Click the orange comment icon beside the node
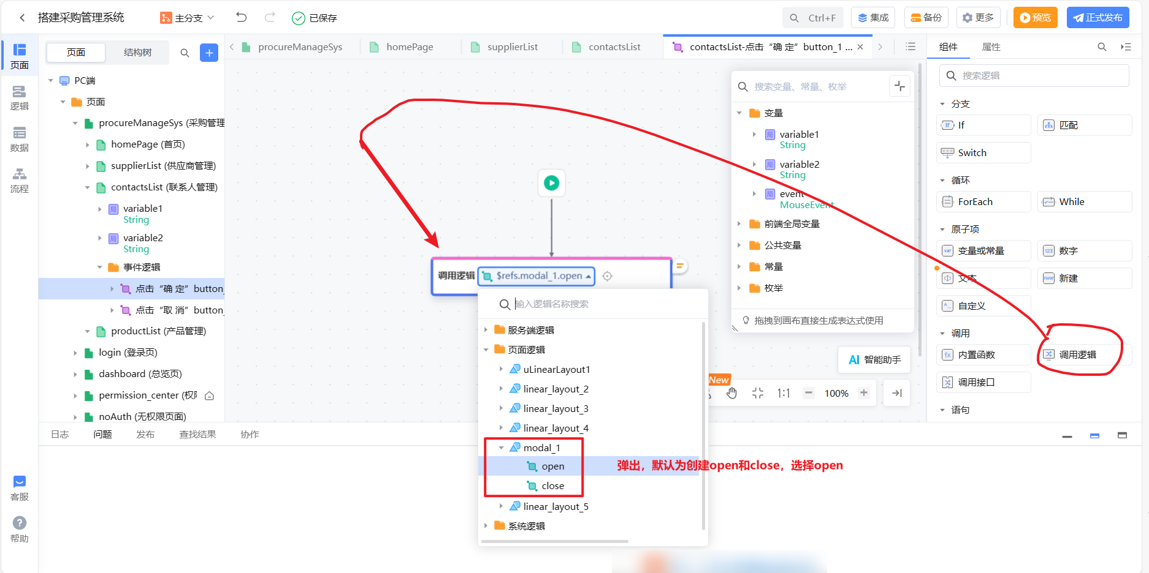The image size is (1149, 573). coord(679,266)
